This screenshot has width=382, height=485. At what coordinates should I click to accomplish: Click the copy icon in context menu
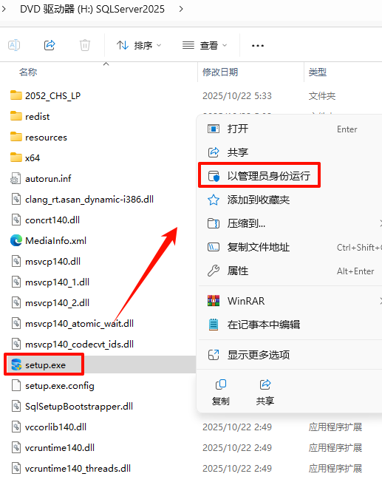tap(221, 392)
